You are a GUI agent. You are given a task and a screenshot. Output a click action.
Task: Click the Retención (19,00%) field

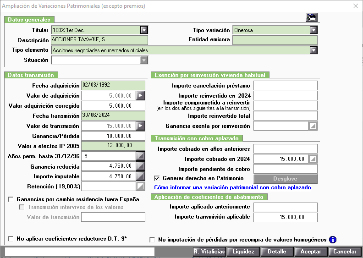click(109, 187)
